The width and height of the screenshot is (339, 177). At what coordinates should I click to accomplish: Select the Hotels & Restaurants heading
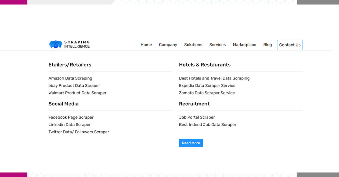click(x=205, y=65)
